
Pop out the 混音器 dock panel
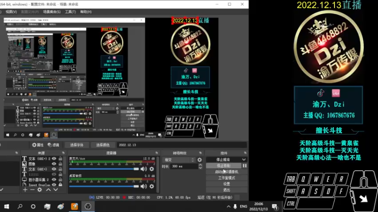[157, 153]
